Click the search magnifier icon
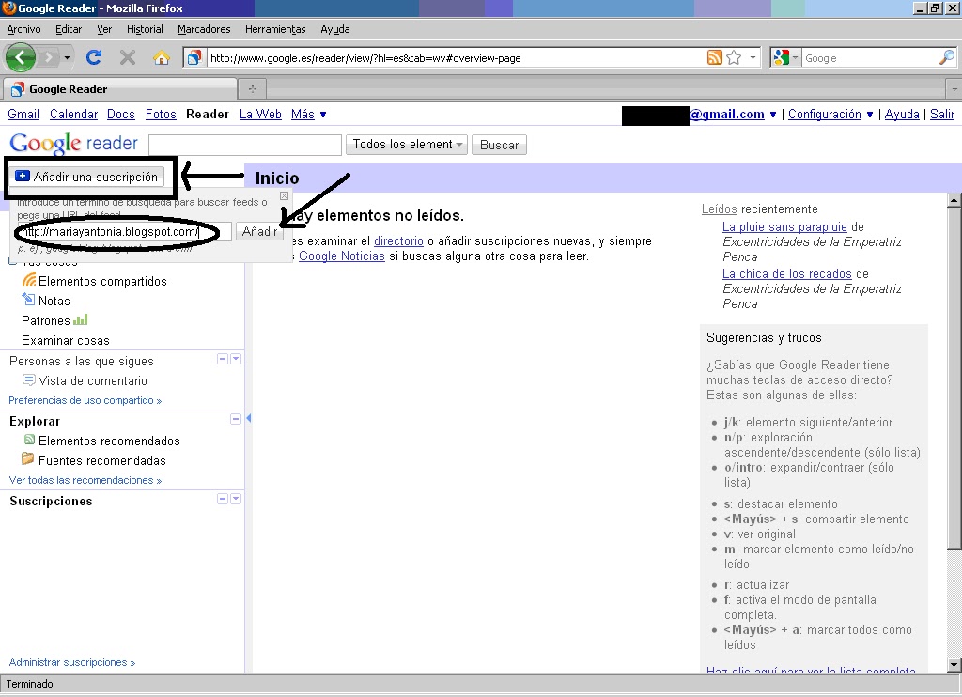 coord(947,57)
